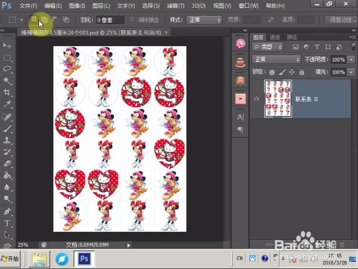Open the layers panel flyout menu
Screen dimensions: 358x269
353,37
